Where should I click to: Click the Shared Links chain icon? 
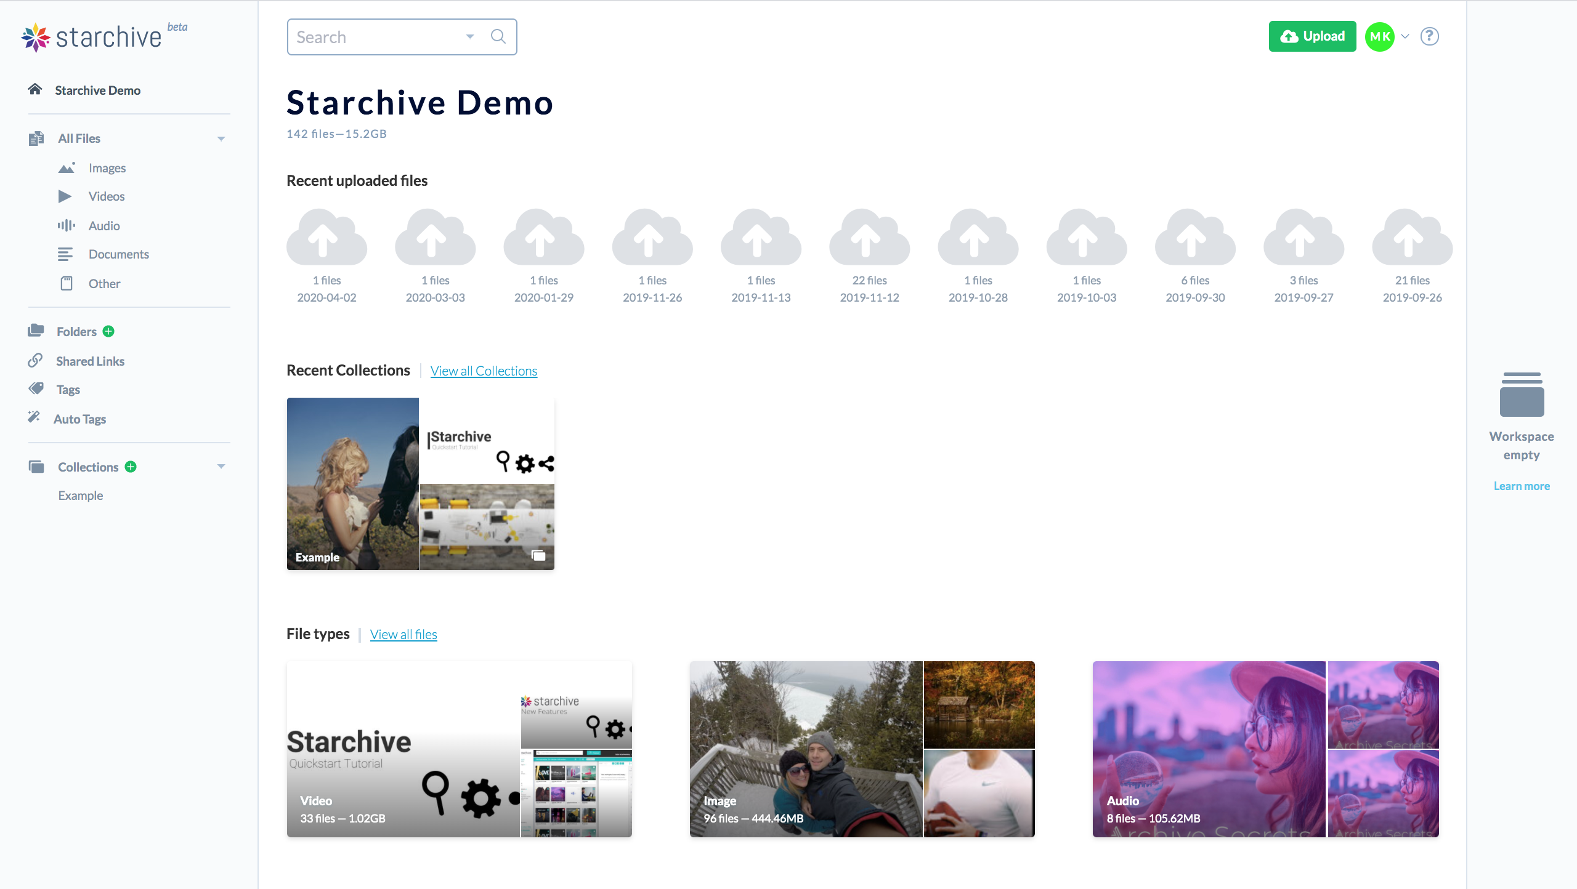(36, 361)
